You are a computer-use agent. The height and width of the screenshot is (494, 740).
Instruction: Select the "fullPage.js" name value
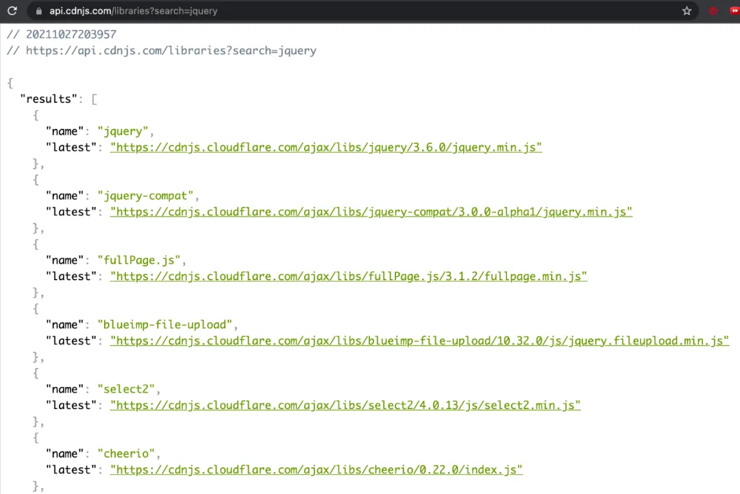click(x=138, y=260)
